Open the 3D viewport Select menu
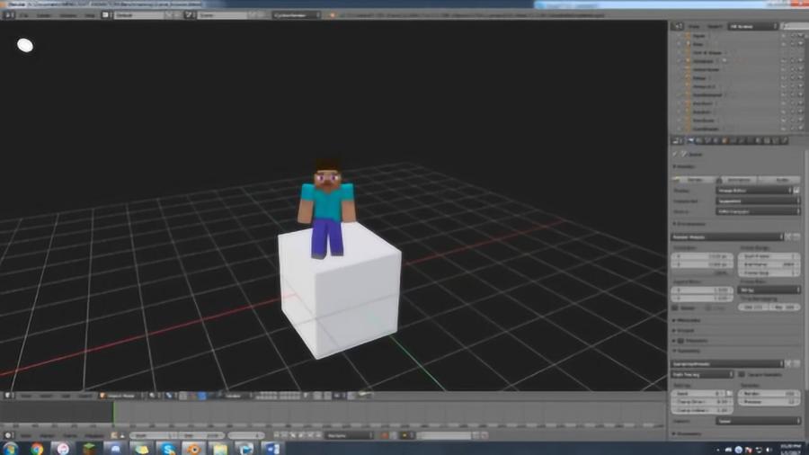809x455 pixels. coord(46,396)
